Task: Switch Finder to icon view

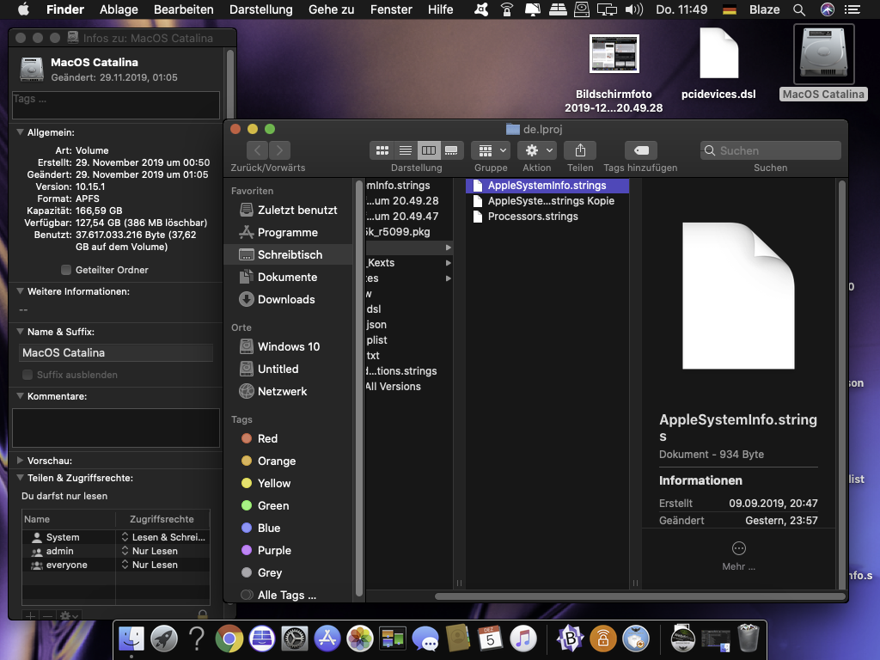Action: (x=382, y=150)
